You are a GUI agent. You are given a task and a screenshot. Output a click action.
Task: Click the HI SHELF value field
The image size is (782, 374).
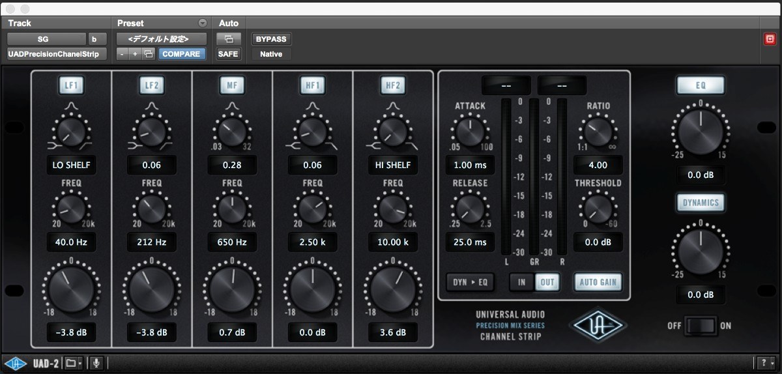click(393, 165)
